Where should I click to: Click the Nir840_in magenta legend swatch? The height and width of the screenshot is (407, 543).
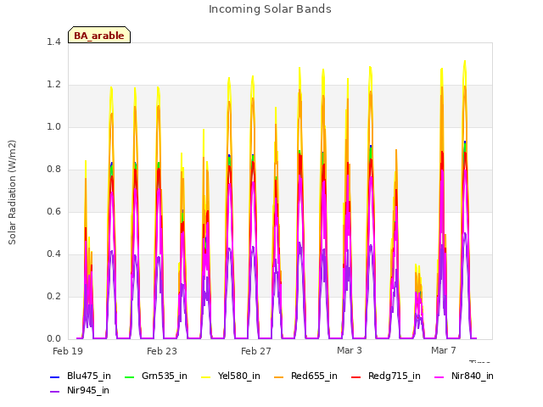point(439,376)
